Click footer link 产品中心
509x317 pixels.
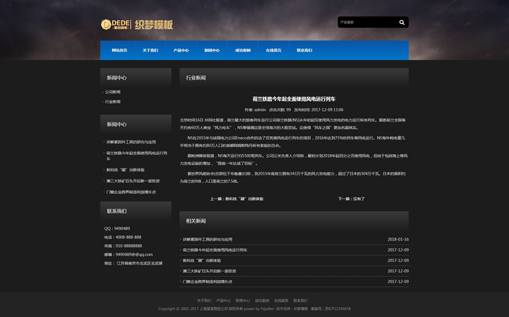pyautogui.click(x=224, y=300)
